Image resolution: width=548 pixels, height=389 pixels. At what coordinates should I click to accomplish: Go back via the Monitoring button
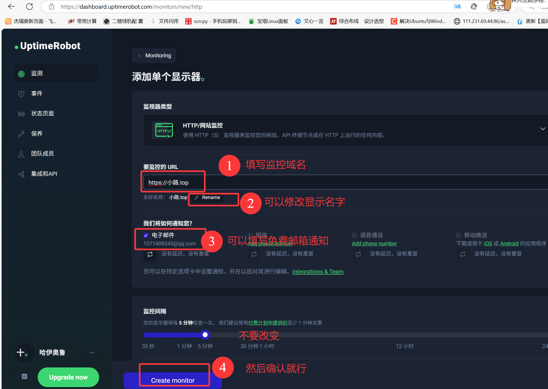[154, 56]
